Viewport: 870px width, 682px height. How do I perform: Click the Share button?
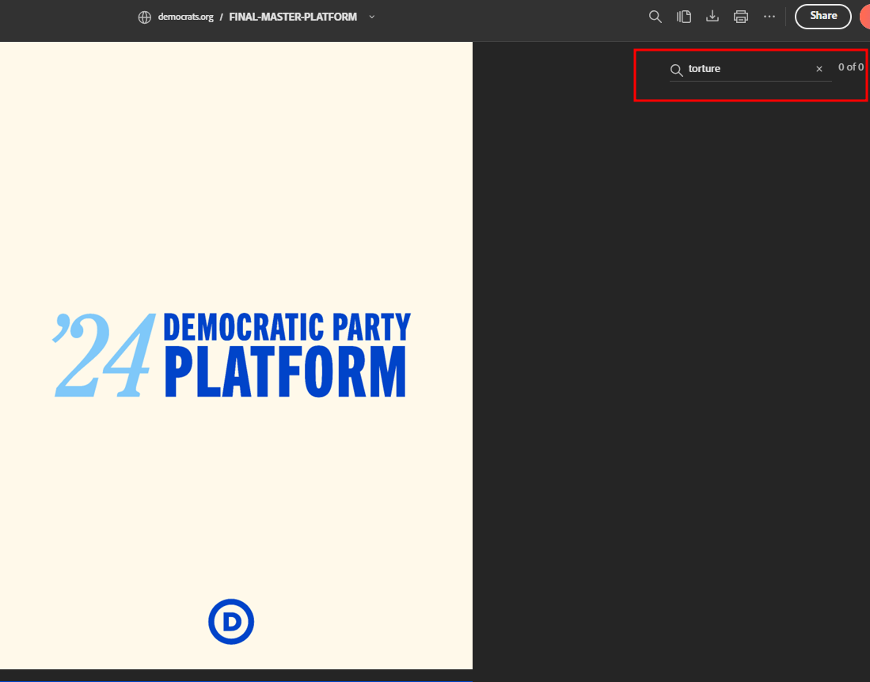pyautogui.click(x=823, y=16)
